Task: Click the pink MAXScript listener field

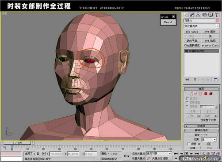Action: 11,154
